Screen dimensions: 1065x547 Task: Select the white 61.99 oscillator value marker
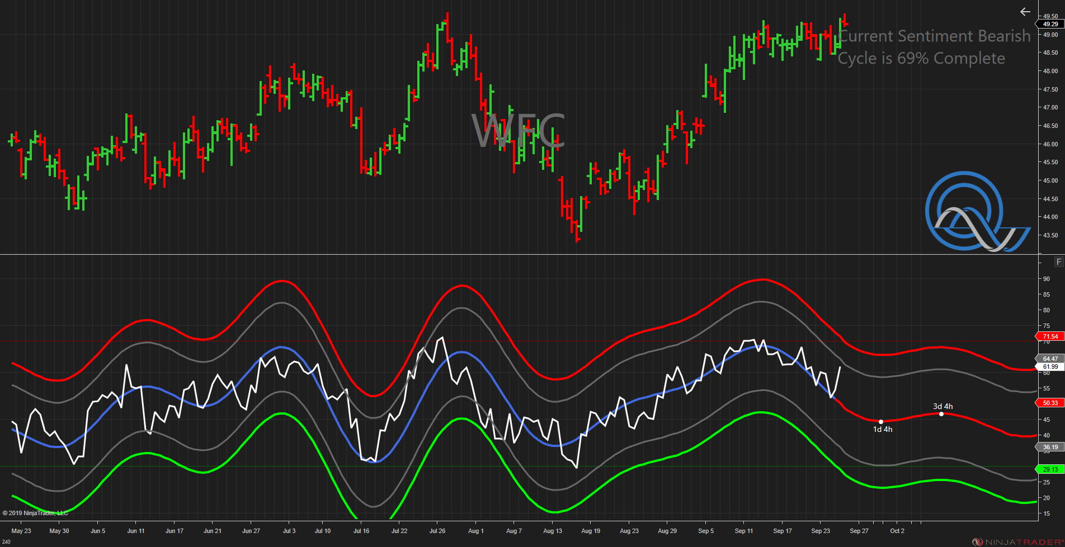pos(1050,367)
